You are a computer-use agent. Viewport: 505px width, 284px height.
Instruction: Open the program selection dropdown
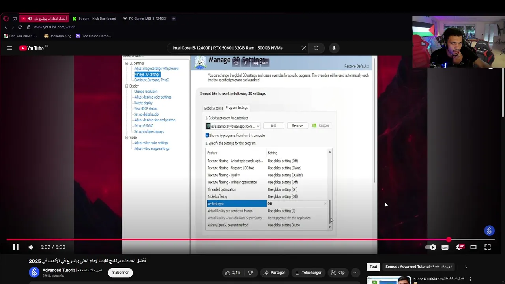coord(233,126)
